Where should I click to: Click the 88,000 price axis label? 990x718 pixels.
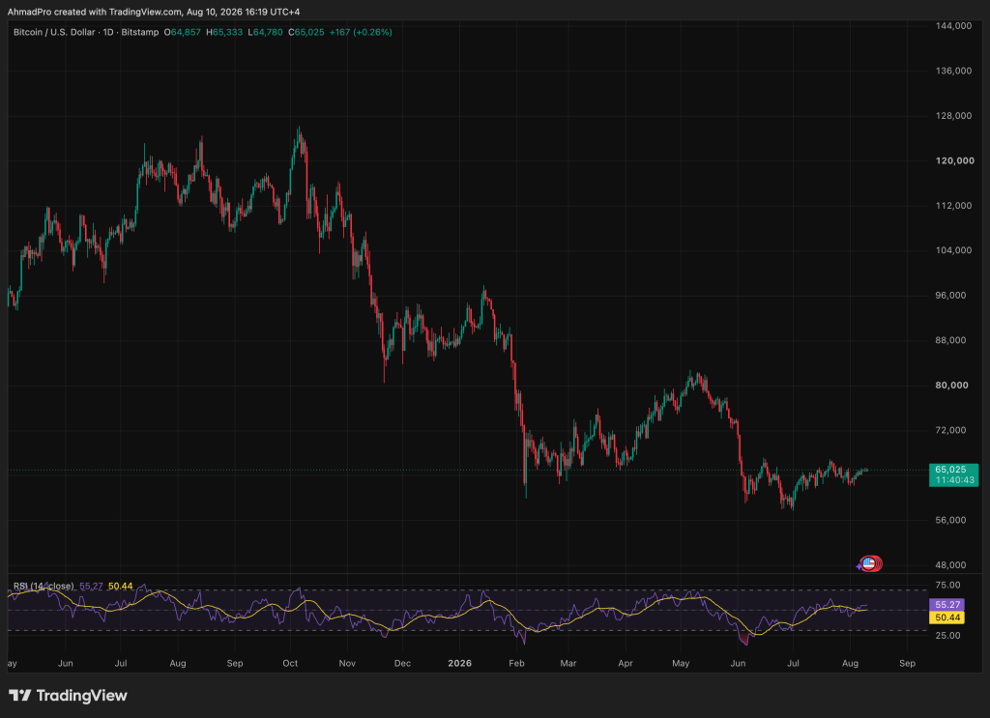951,340
